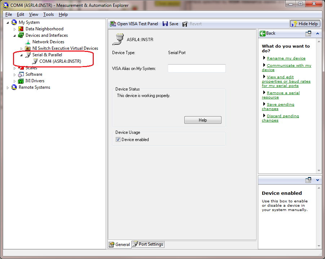Open the 'Rename my device' help link
Viewport: 325px width, 259px height.
286,58
